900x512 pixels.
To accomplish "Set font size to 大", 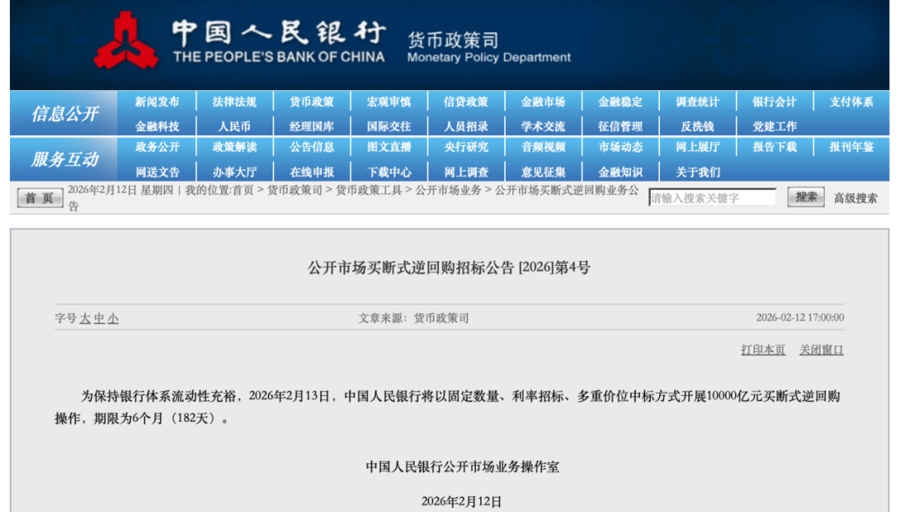I will pos(85,319).
